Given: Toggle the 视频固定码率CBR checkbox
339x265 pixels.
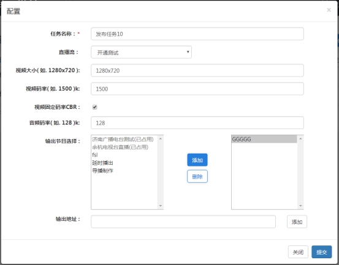Looking at the screenshot, I should (94, 107).
